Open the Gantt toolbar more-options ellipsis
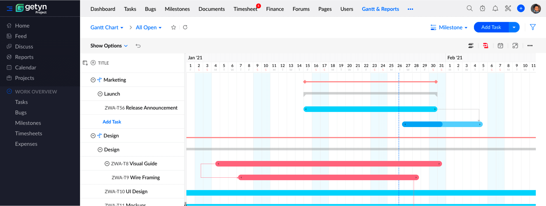 coord(530,46)
